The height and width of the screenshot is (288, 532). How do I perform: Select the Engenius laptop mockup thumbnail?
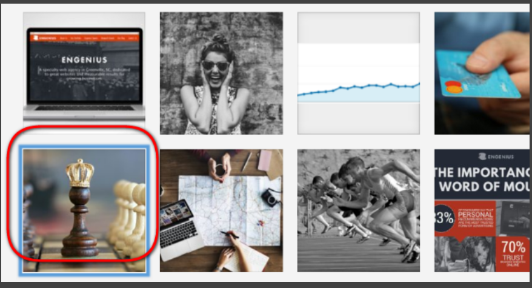point(84,73)
